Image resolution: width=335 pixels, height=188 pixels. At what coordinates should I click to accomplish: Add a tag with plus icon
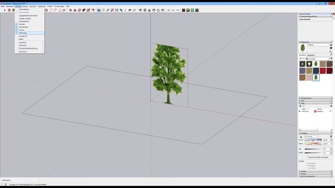coord(300,106)
